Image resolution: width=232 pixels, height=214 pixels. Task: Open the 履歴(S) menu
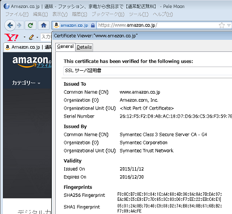click(x=80, y=14)
